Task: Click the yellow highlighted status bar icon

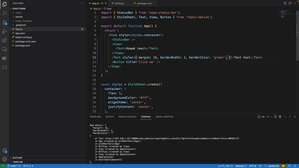Action: click(x=284, y=166)
